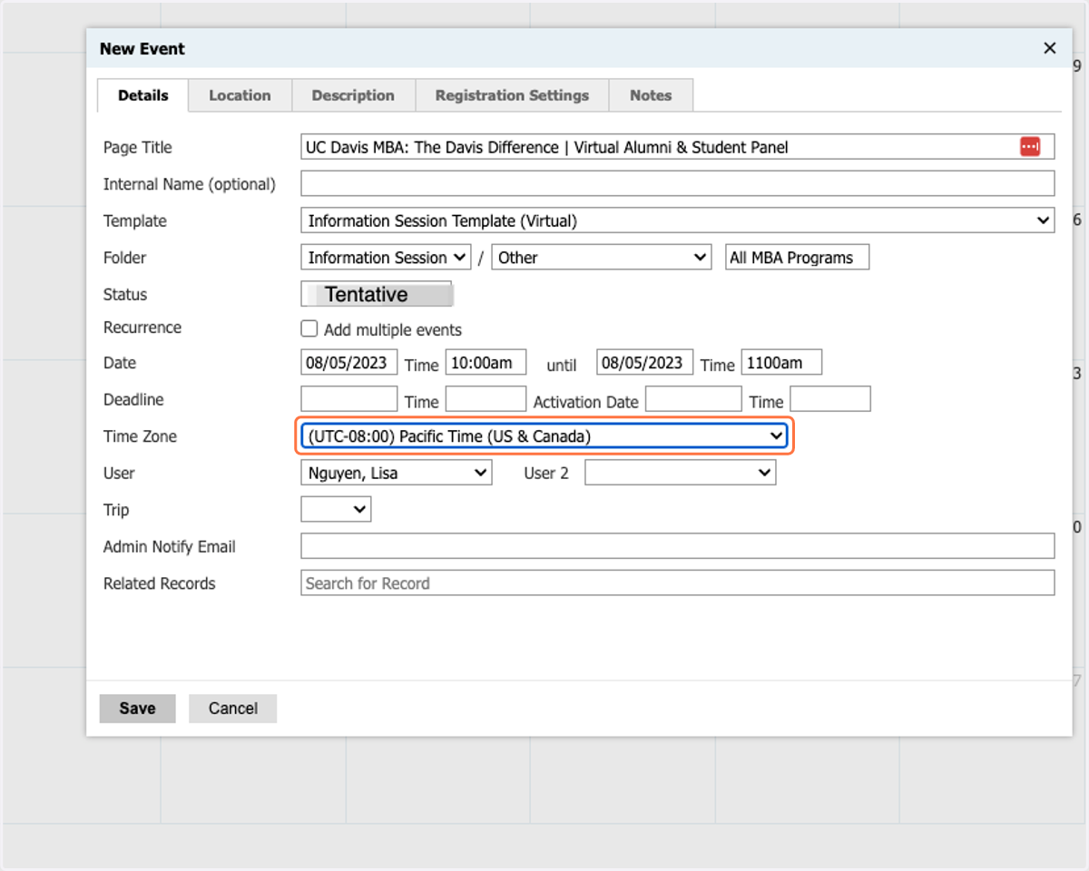
Task: Click the Deadline date field
Action: (x=349, y=399)
